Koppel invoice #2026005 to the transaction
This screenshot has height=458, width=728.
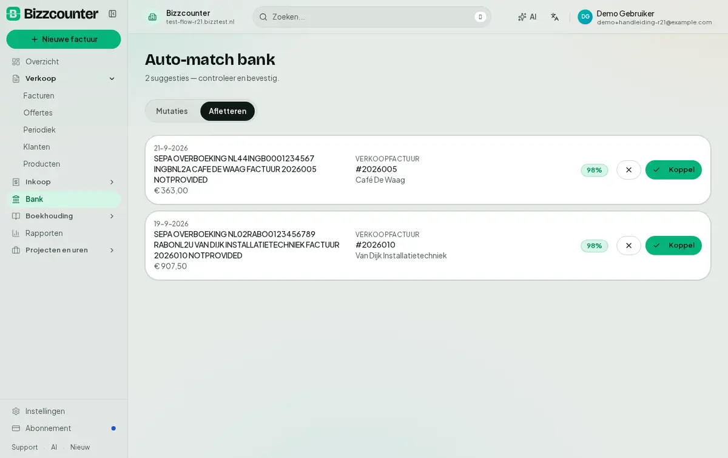673,170
